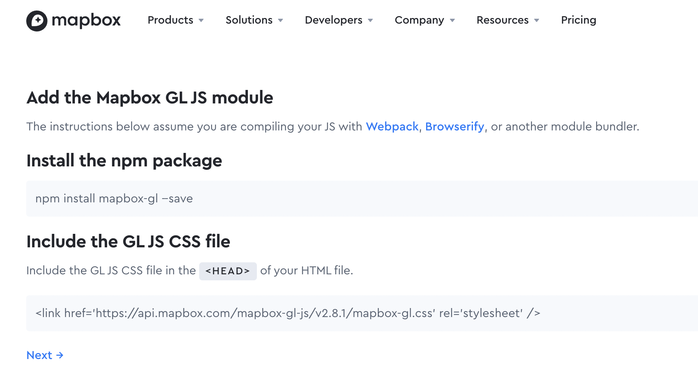Click the Developers dropdown caret
The height and width of the screenshot is (383, 698).
click(x=370, y=20)
